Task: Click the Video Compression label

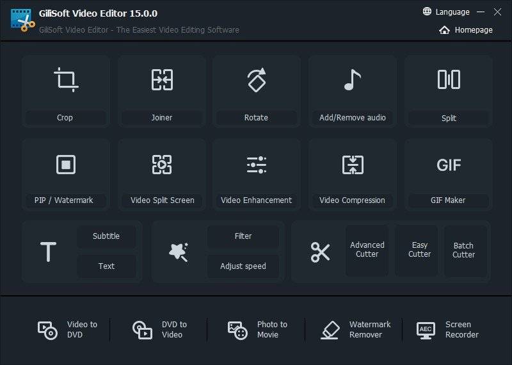Action: pyautogui.click(x=352, y=200)
